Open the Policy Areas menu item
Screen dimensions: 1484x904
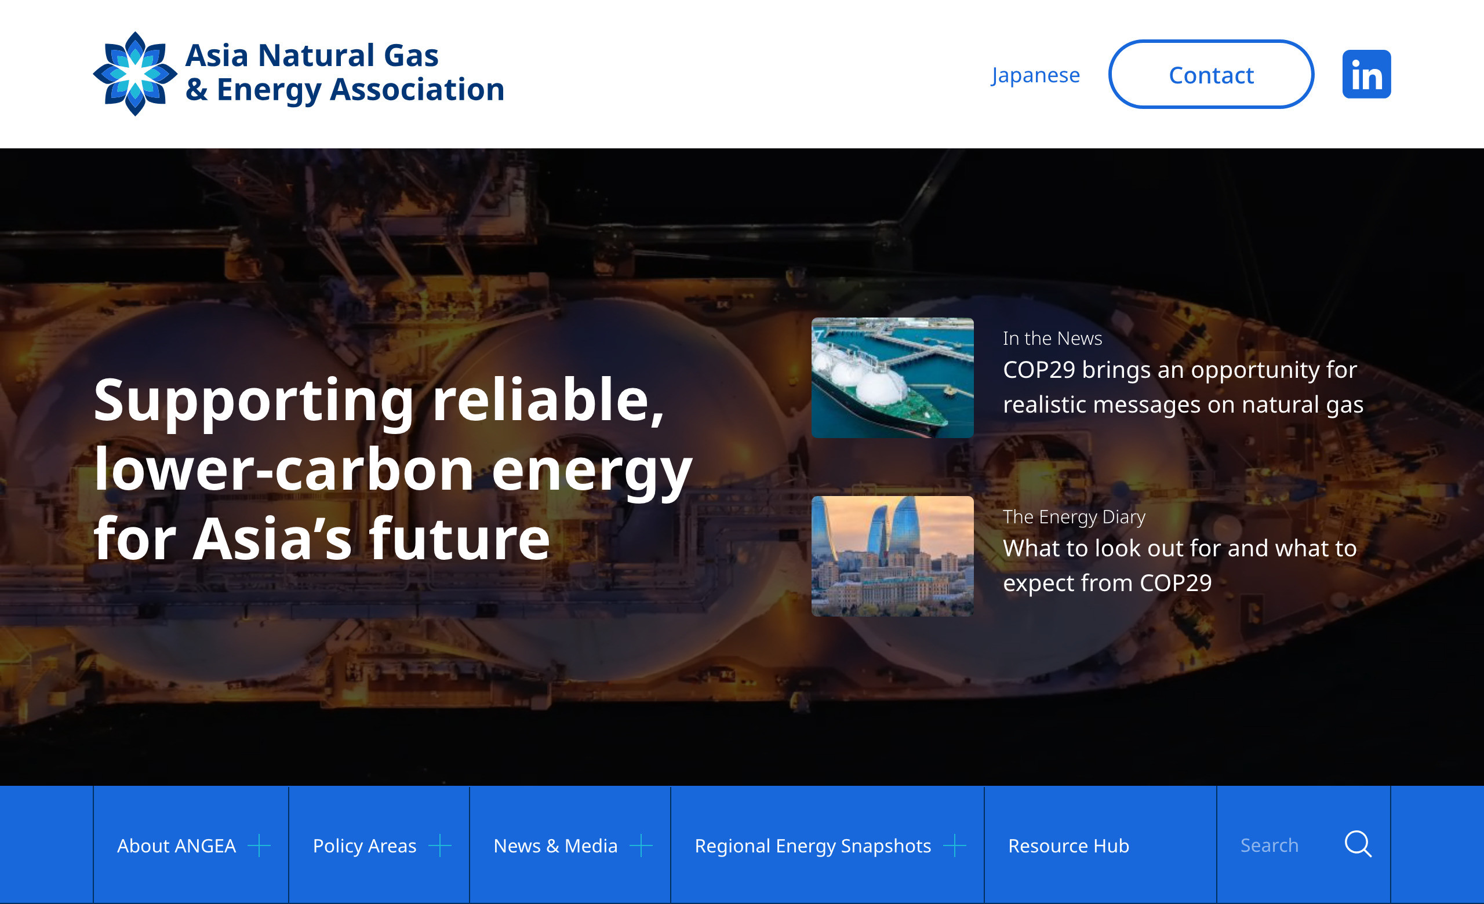365,845
